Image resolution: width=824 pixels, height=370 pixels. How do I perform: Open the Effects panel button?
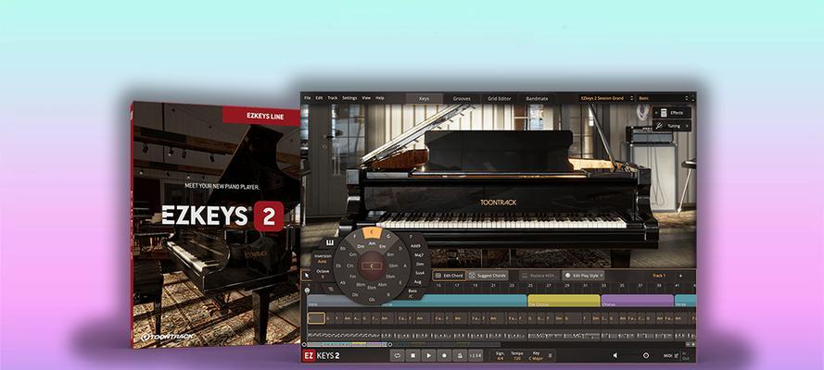[x=672, y=113]
